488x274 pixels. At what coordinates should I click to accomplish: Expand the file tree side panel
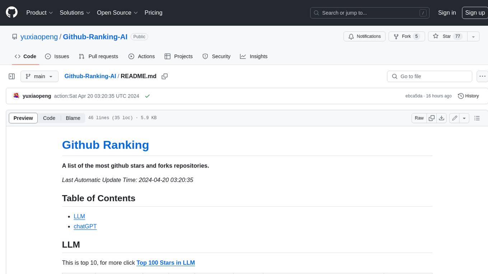click(11, 76)
